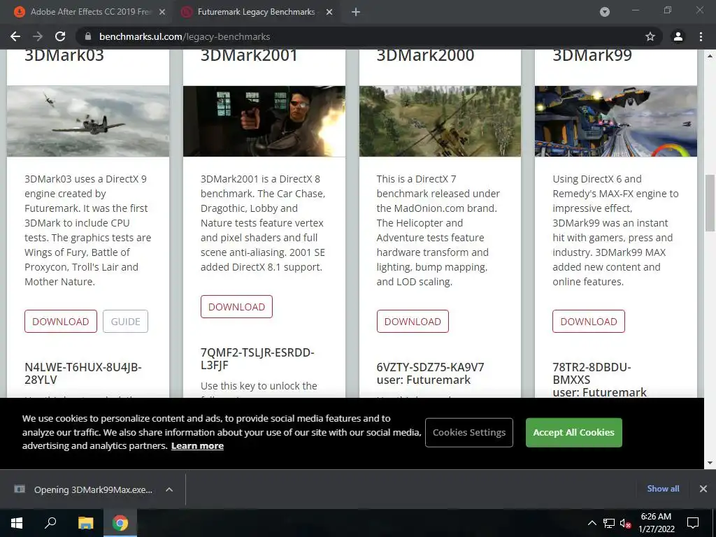Open File Explorer from taskbar

coord(85,523)
